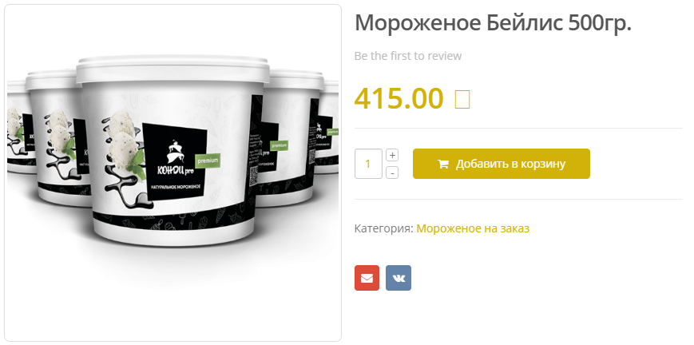Viewport: 694px width, 345px height.
Task: Open Be the first to review link
Action: click(x=408, y=56)
